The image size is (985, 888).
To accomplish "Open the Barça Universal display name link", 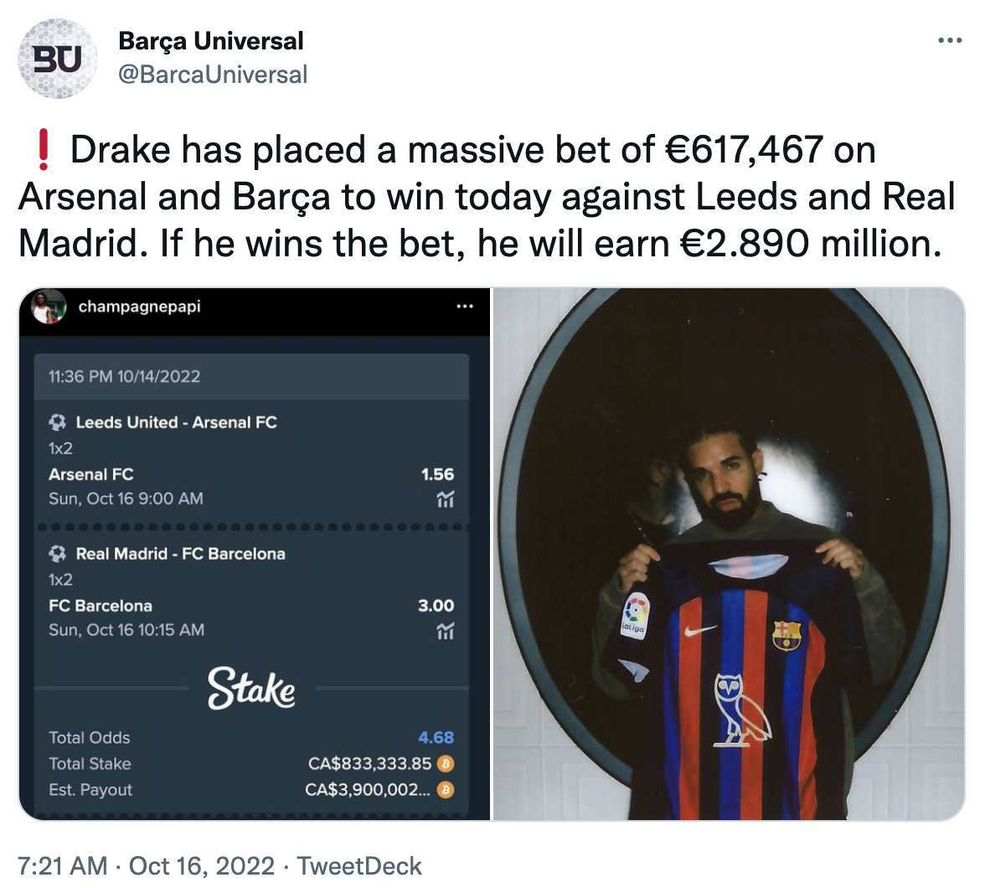I will click(211, 42).
